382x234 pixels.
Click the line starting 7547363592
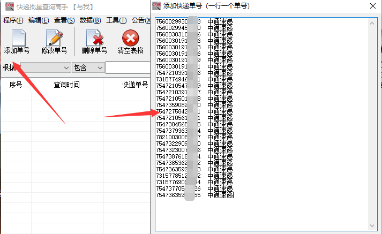pyautogui.click(x=194, y=169)
